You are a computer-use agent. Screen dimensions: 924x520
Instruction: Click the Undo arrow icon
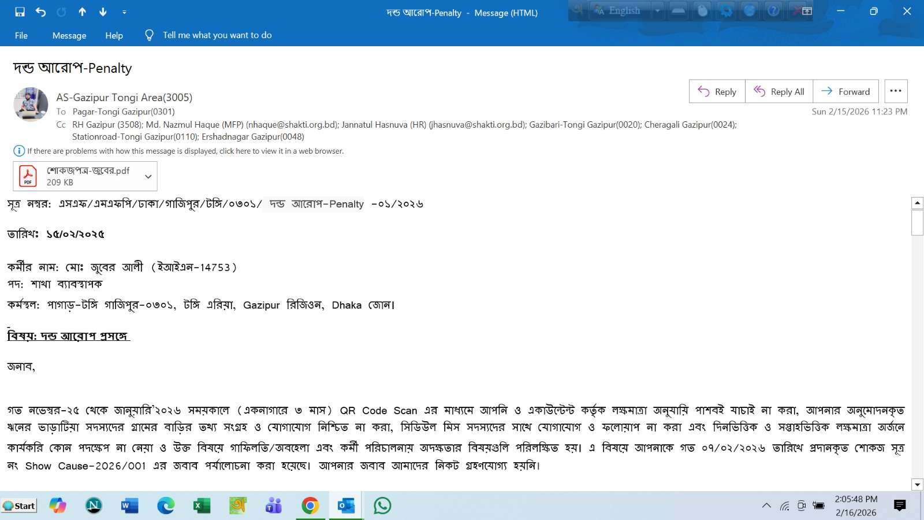(x=40, y=12)
